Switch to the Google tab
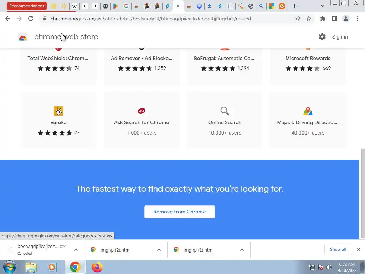Viewport: 365px width, 274px height. coord(126,6)
